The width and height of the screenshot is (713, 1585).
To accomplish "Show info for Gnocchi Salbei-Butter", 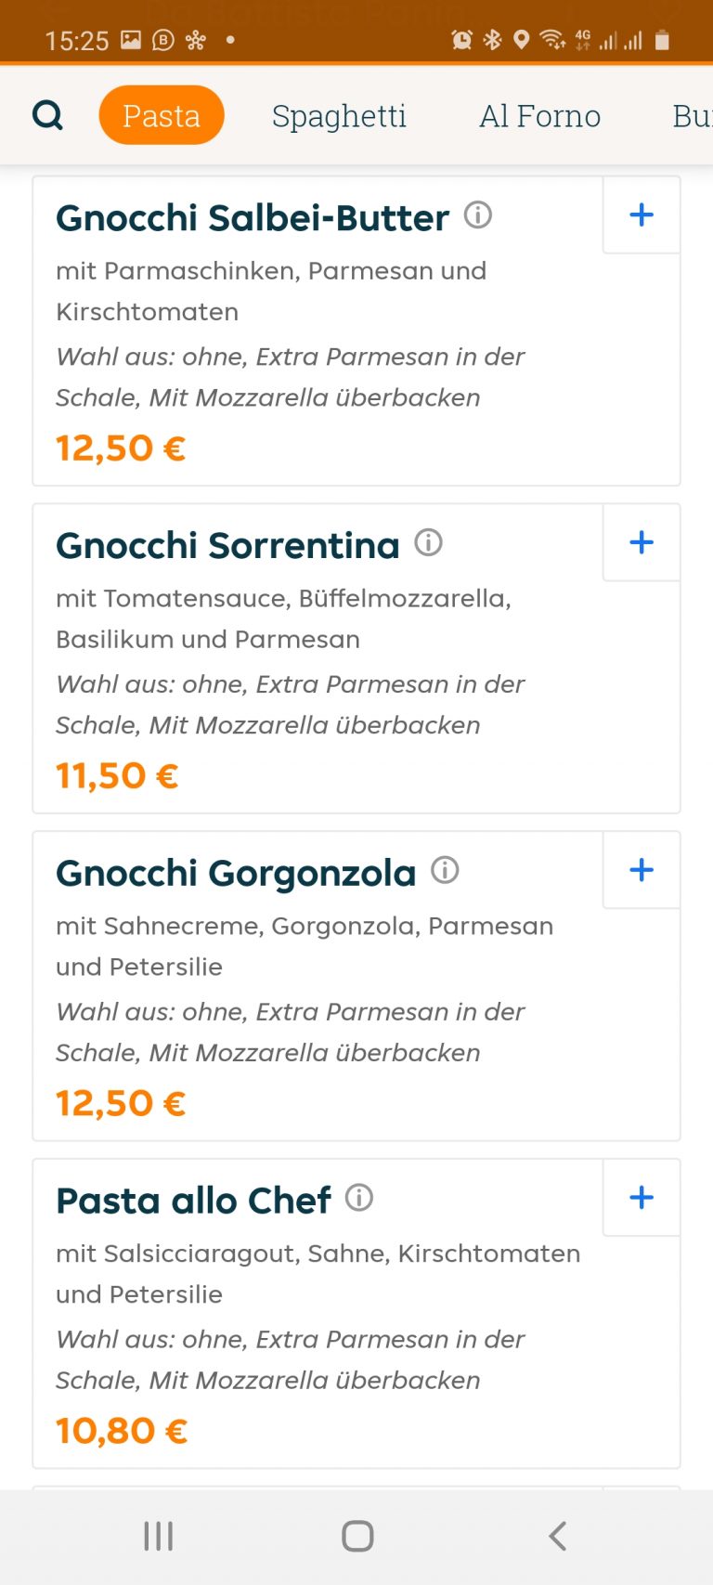I will tap(477, 215).
